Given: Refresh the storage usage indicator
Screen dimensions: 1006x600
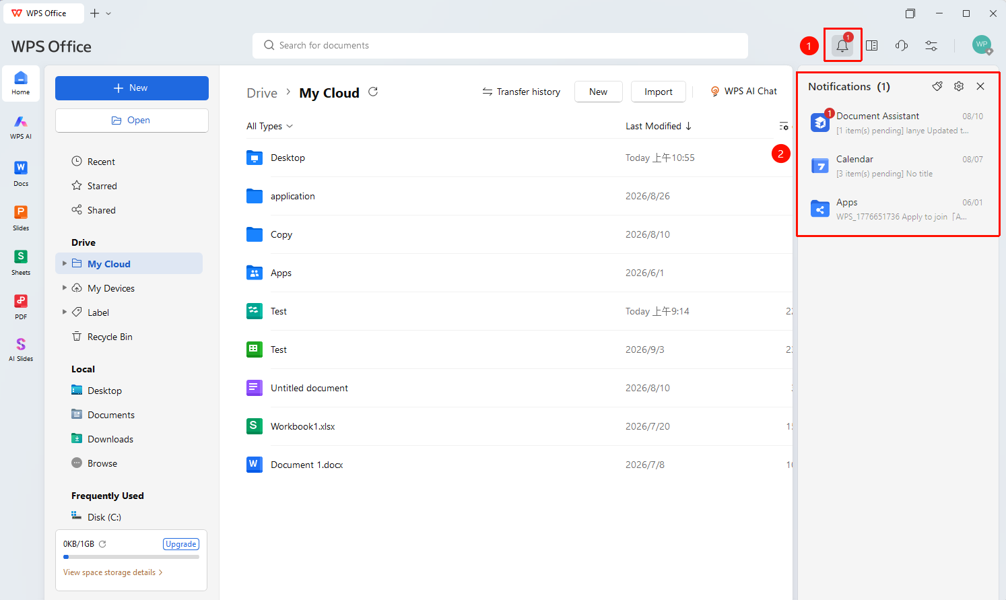Looking at the screenshot, I should tap(102, 544).
